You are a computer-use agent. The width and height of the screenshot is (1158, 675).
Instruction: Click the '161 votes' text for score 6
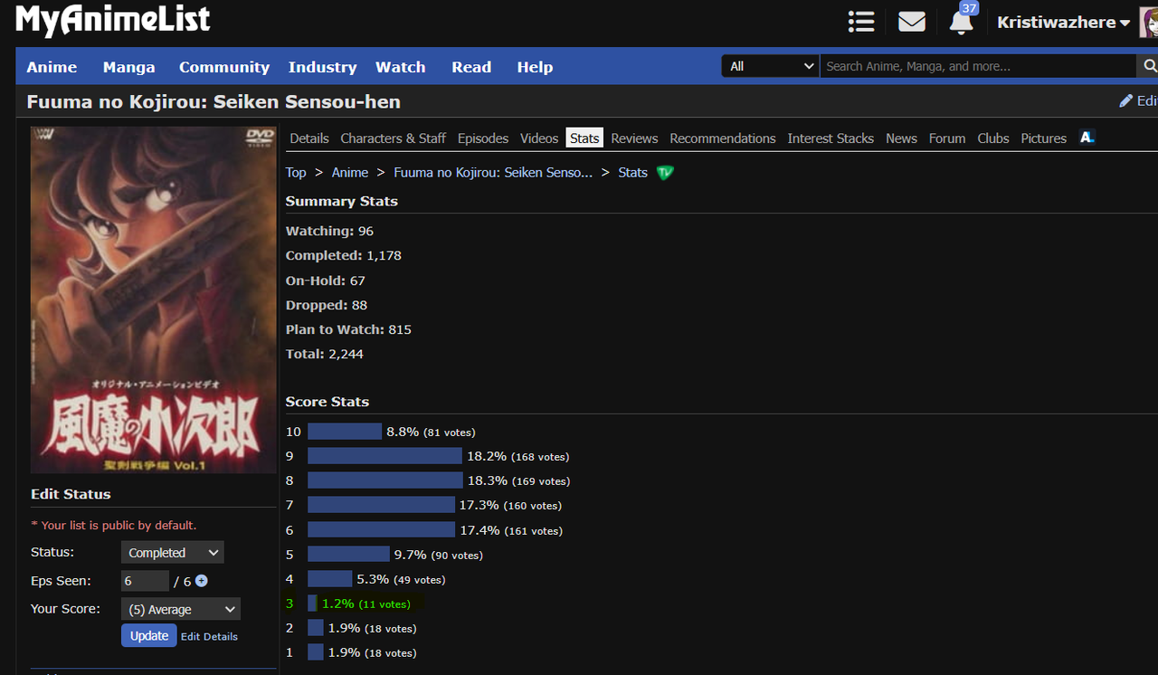coord(534,531)
